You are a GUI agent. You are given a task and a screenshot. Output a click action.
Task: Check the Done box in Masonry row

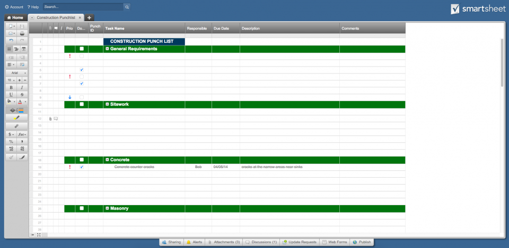[82, 208]
